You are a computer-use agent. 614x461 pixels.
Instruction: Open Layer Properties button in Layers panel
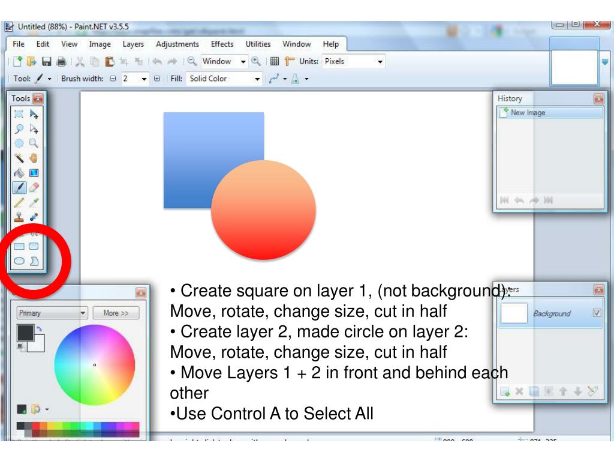592,391
